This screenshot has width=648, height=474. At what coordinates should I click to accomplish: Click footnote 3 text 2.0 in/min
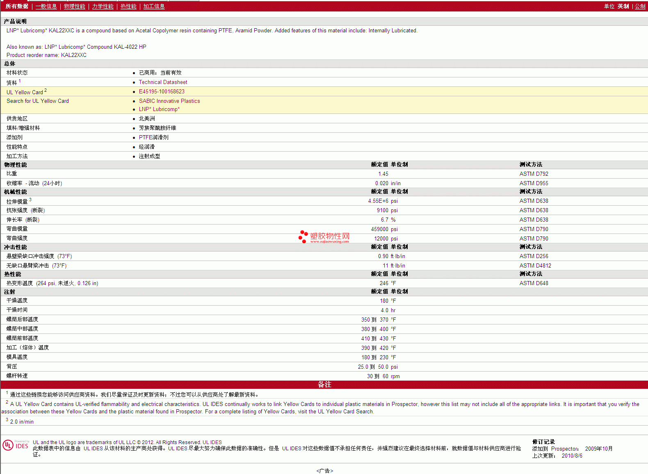(x=22, y=422)
